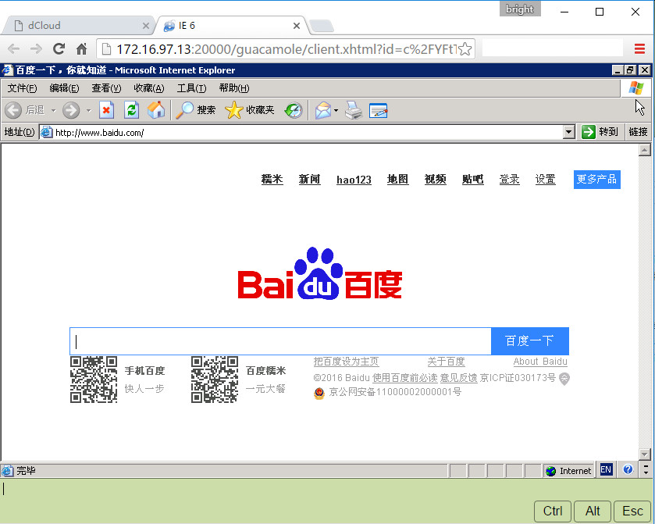Screen dimensions: 655x524
Task: Open the address bar dropdown arrow
Action: 568,132
